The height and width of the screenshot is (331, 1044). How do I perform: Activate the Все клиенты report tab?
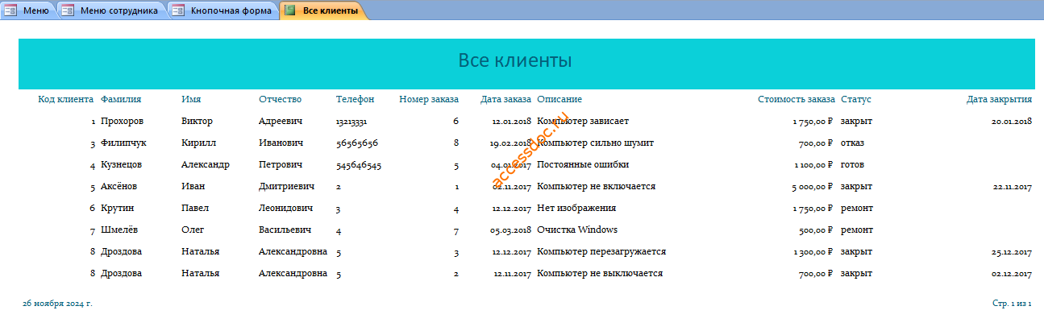[x=322, y=10]
